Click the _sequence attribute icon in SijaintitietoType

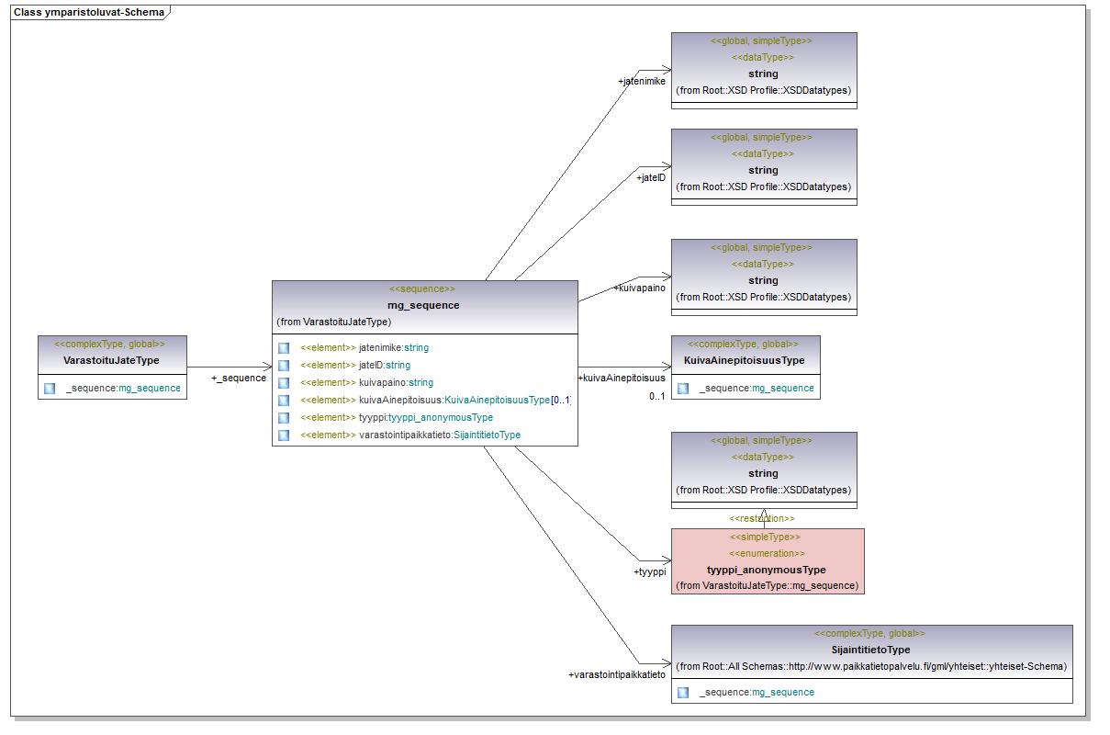(x=683, y=693)
